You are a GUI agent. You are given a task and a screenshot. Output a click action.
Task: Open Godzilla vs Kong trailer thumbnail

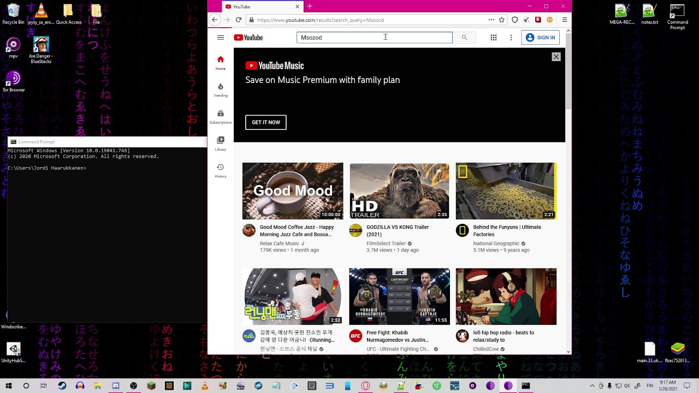[400, 191]
